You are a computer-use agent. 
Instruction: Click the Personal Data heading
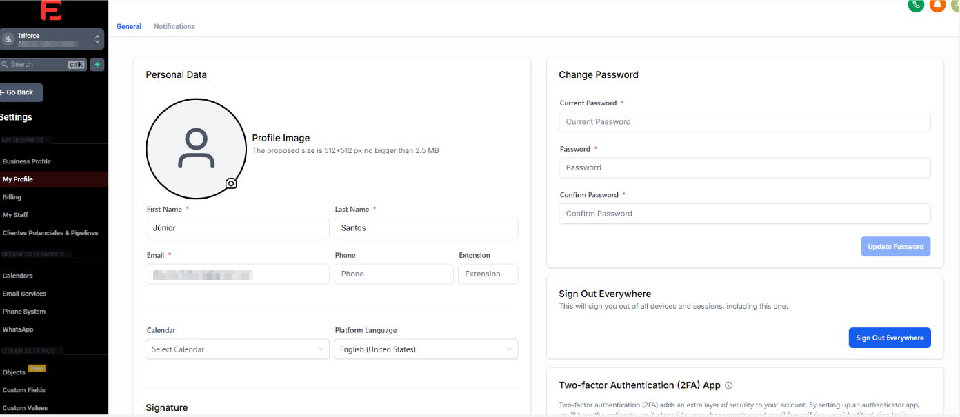[177, 74]
